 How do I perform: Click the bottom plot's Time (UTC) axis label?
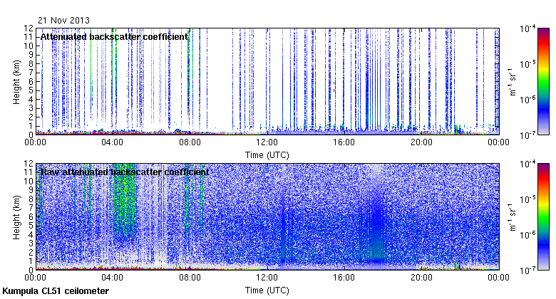[x=267, y=290]
